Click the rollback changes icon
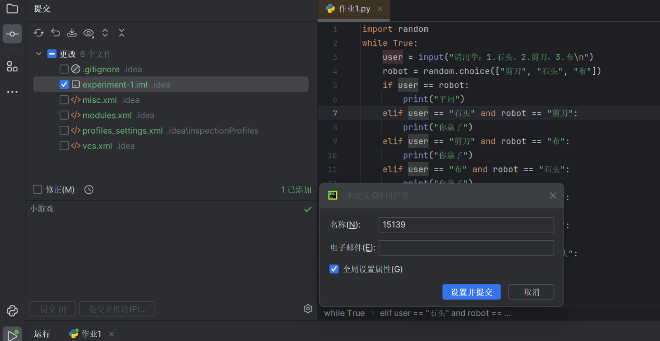660x341 pixels. 55,33
